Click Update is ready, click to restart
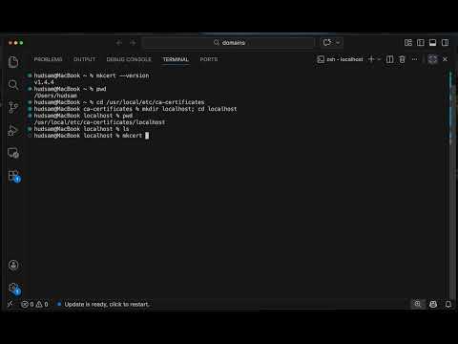This screenshot has width=458, height=344. (103, 304)
